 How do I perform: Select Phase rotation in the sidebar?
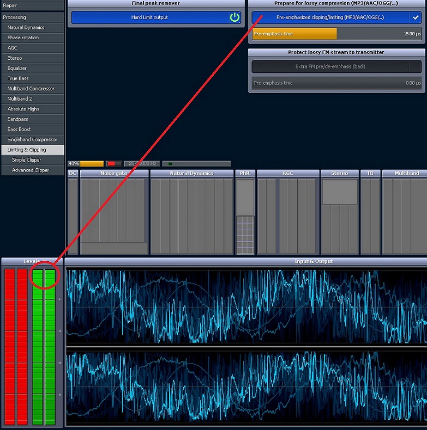(x=33, y=38)
